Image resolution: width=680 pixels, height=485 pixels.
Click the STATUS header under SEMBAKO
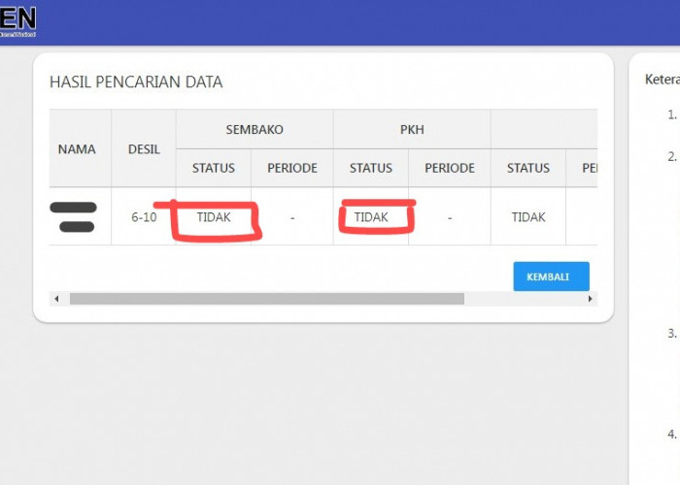pyautogui.click(x=214, y=168)
